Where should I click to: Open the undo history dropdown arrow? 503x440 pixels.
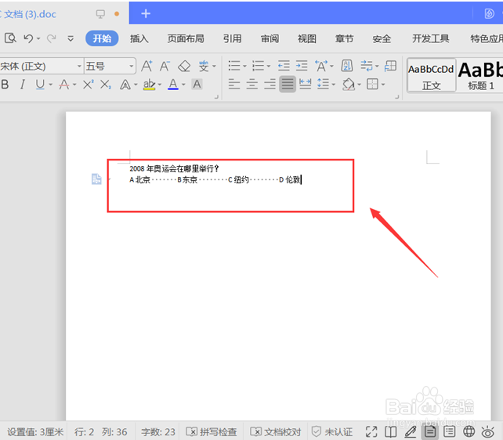point(38,39)
